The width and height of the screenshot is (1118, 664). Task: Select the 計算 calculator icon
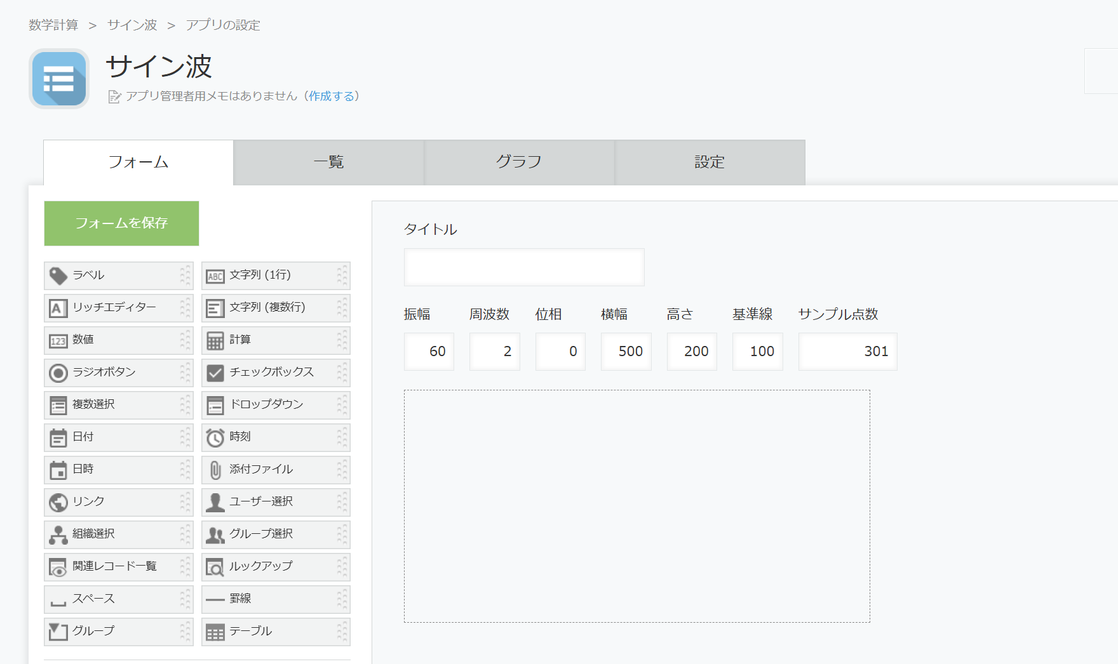pyautogui.click(x=215, y=341)
